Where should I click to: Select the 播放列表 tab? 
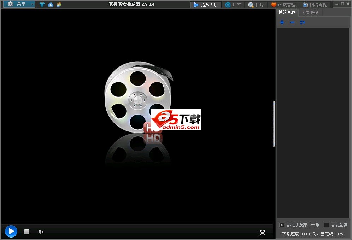pyautogui.click(x=287, y=12)
